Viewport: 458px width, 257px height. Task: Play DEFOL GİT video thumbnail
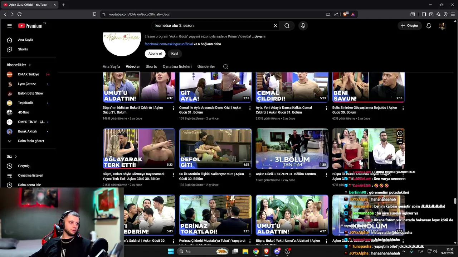click(x=215, y=148)
